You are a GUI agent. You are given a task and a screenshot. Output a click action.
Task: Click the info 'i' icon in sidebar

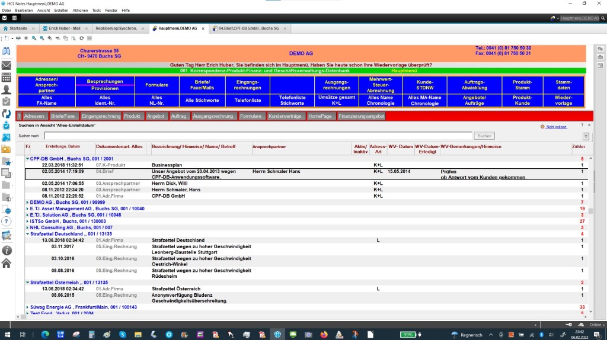click(7, 251)
